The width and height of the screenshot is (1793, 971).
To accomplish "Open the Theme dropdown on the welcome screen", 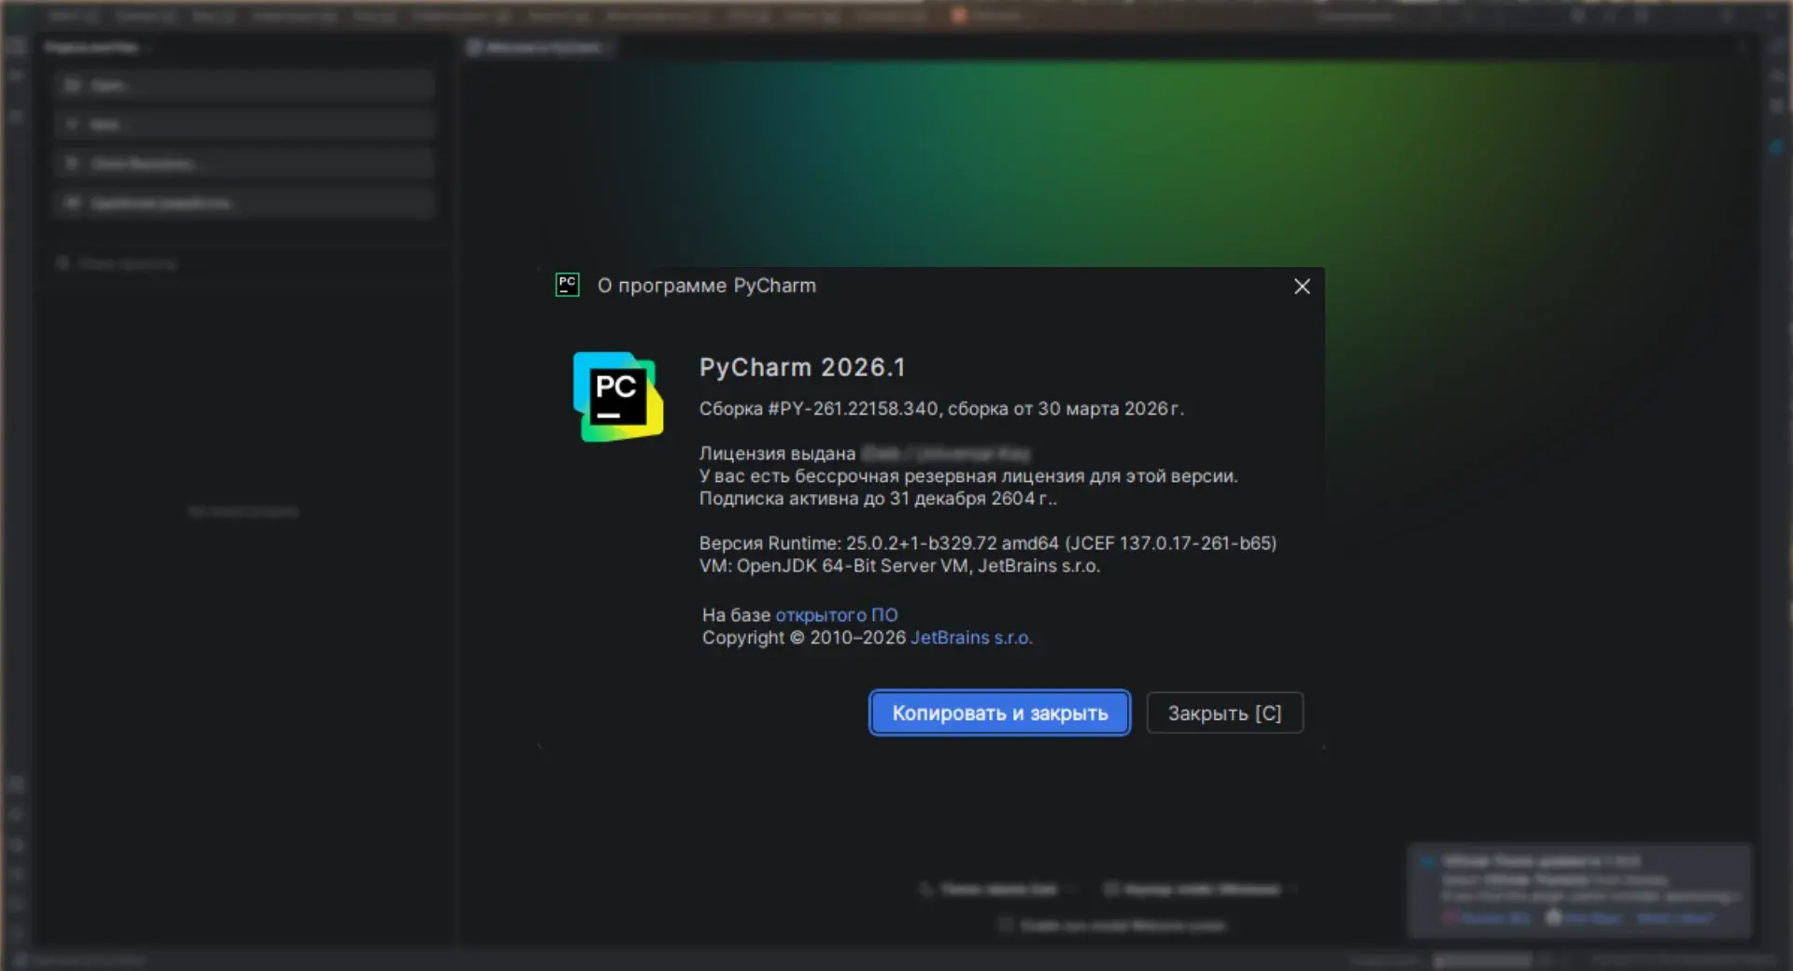I will click(997, 890).
